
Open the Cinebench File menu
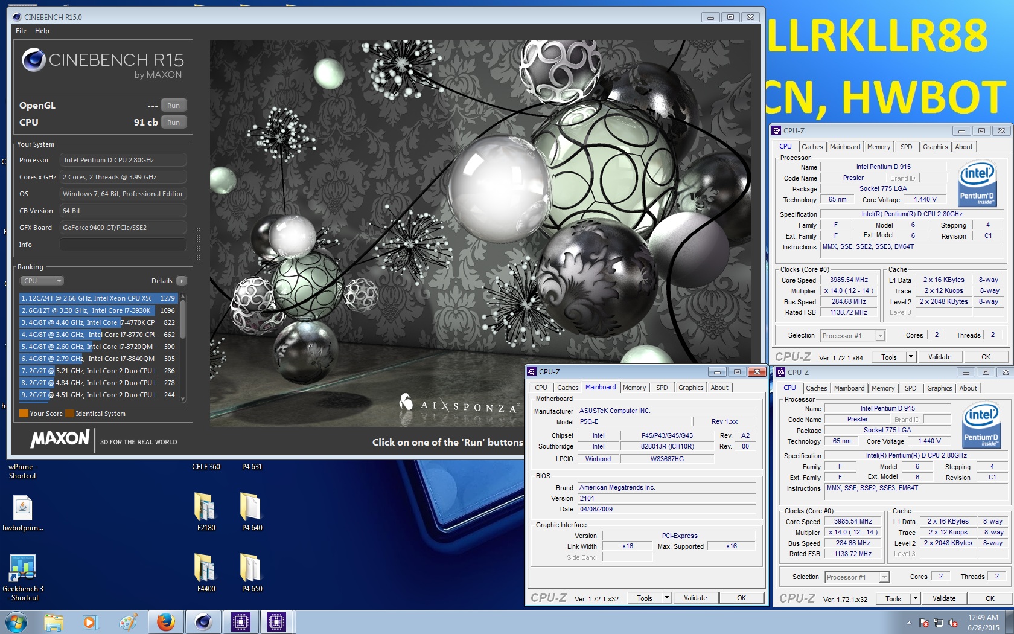tap(21, 31)
